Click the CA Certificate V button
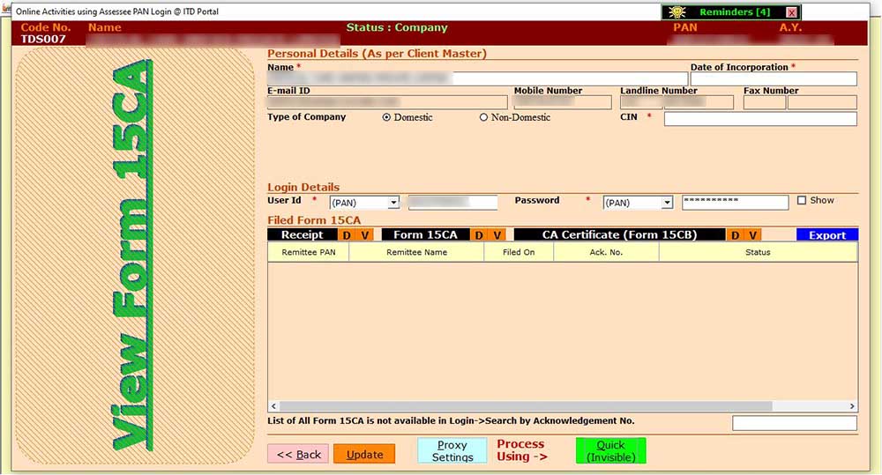Viewport: 882px width, 475px height. click(752, 235)
